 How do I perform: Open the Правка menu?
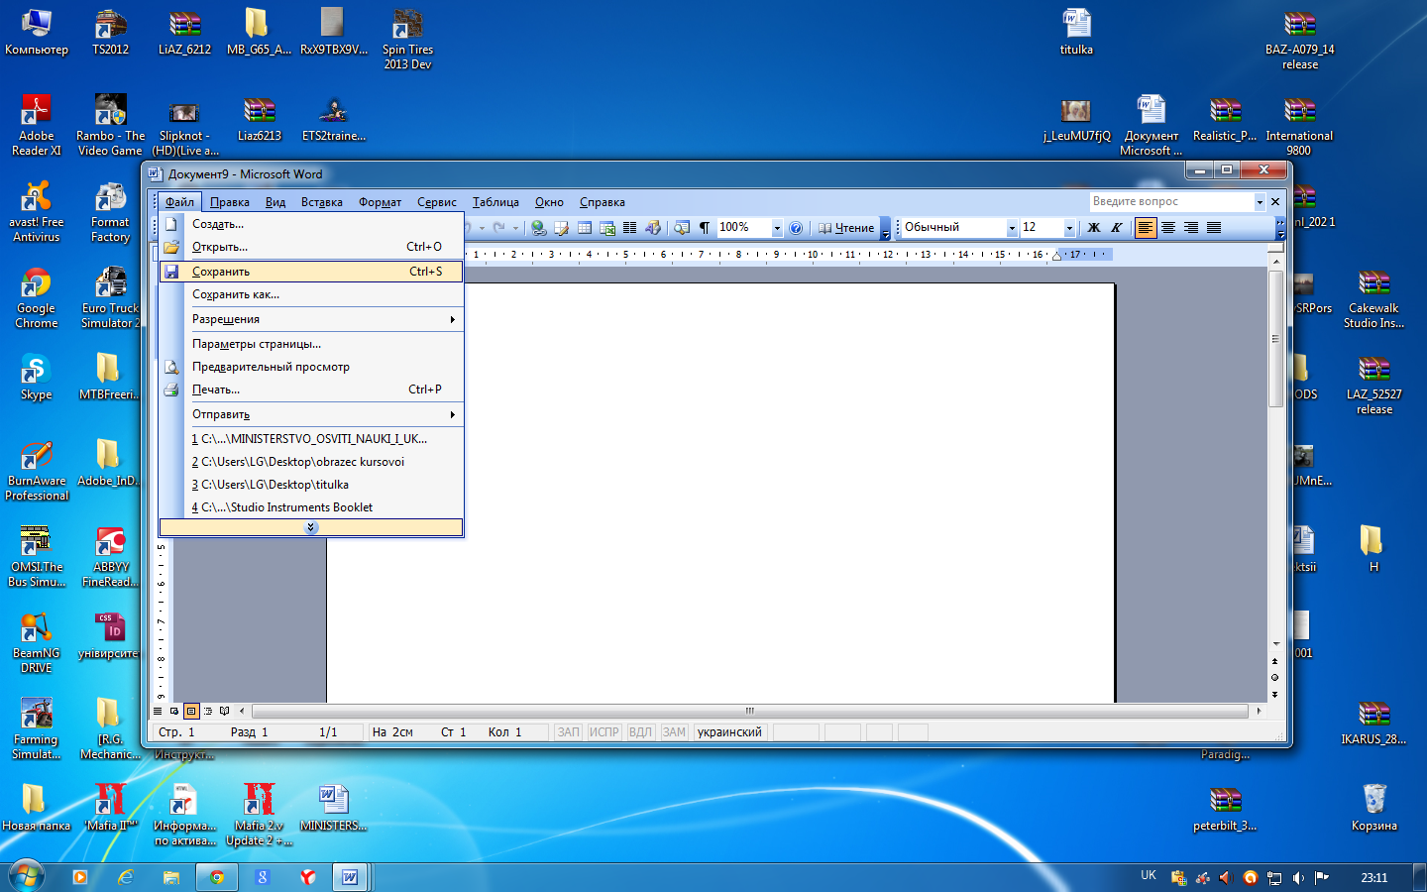point(230,202)
